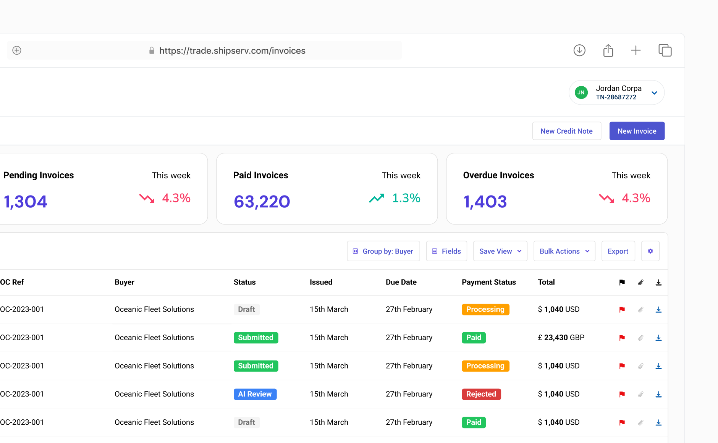
Task: Sort by the Issued column header
Action: pos(321,282)
